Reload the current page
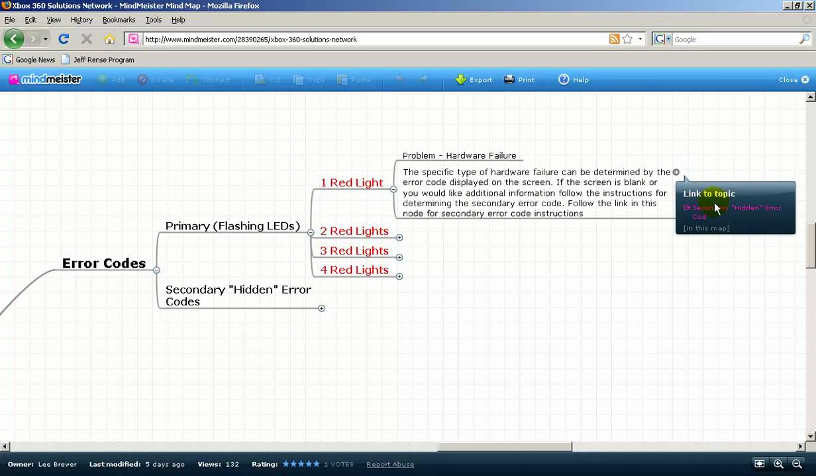Screen dimensions: 816x476 (64, 39)
